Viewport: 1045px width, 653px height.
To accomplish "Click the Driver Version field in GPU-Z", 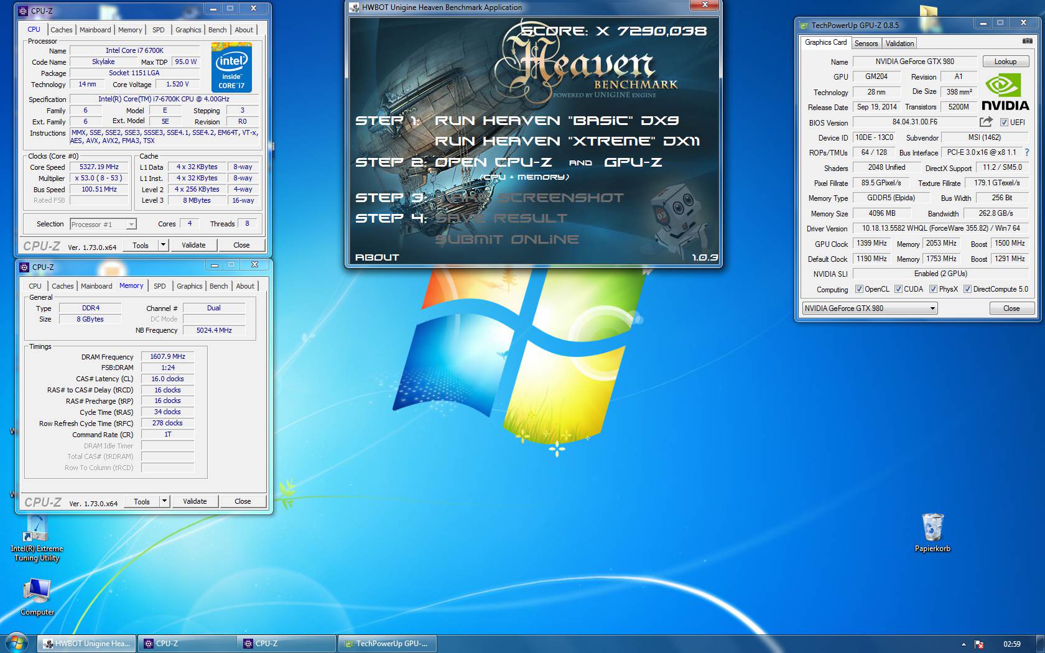I will pos(940,228).
